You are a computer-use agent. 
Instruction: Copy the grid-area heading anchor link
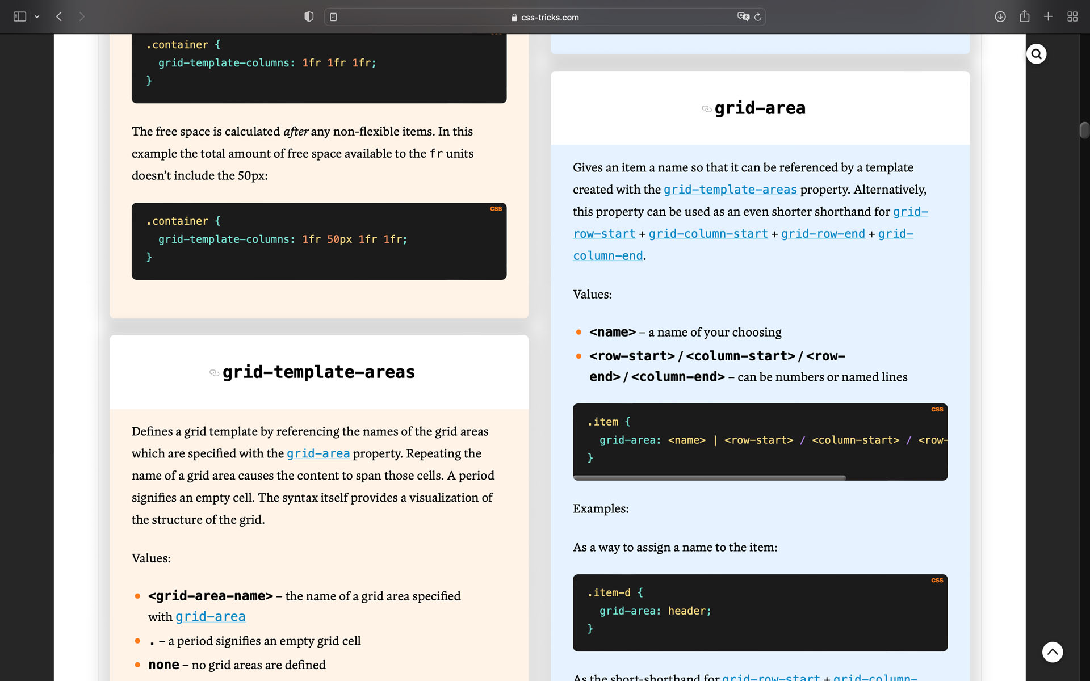(707, 109)
